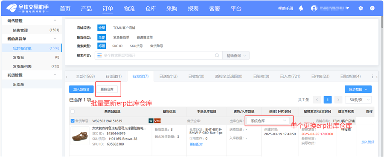The height and width of the screenshot is (157, 384).
Task: Toggle the select-all header checkbox
Action: pyautogui.click(x=73, y=111)
